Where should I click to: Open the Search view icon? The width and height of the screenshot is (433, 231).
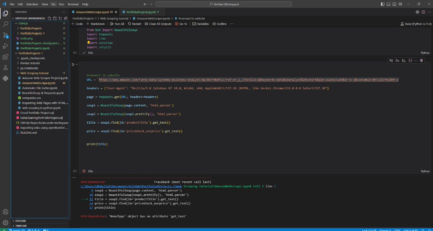(5, 24)
